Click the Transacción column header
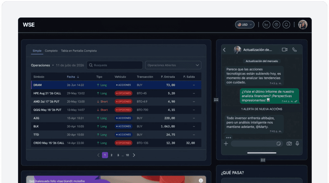 pos(145,77)
